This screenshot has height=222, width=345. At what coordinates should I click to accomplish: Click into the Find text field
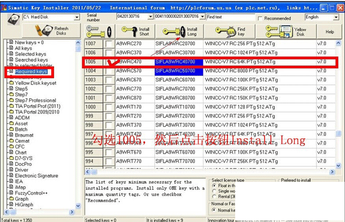231,17
